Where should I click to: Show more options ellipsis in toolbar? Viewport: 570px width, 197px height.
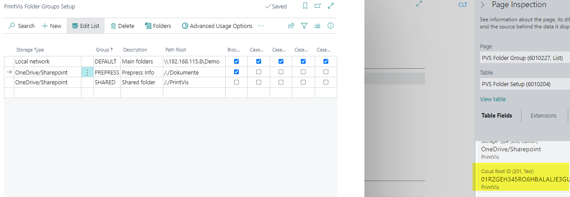tap(261, 26)
